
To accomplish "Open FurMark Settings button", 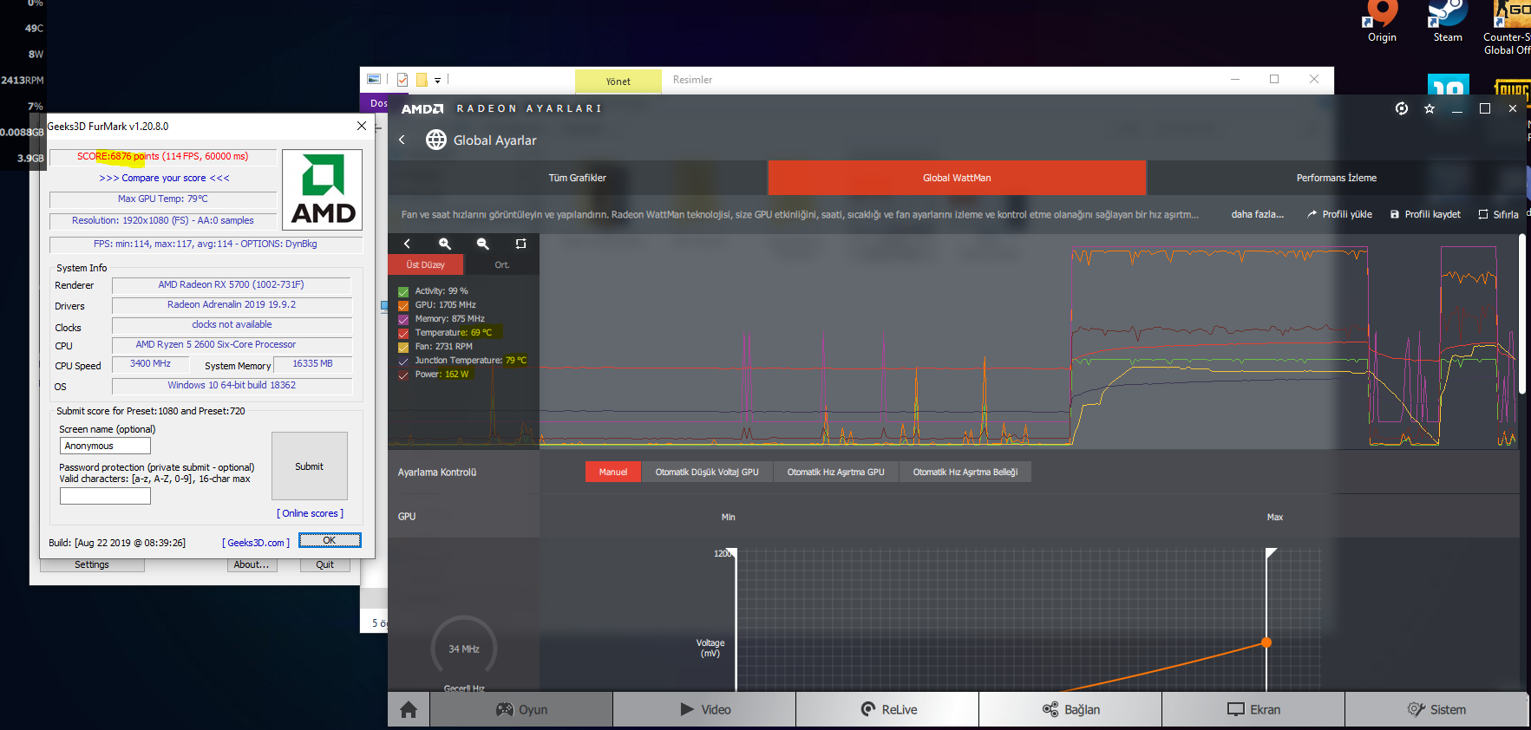I will click(92, 564).
